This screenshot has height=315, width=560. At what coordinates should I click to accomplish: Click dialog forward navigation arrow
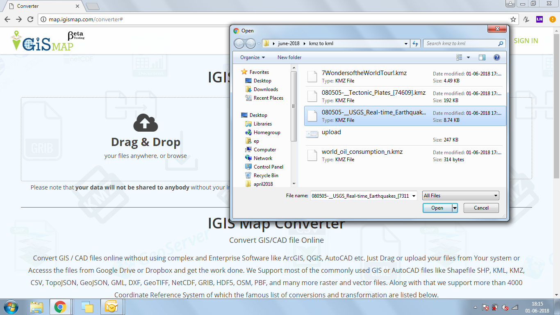pyautogui.click(x=250, y=43)
